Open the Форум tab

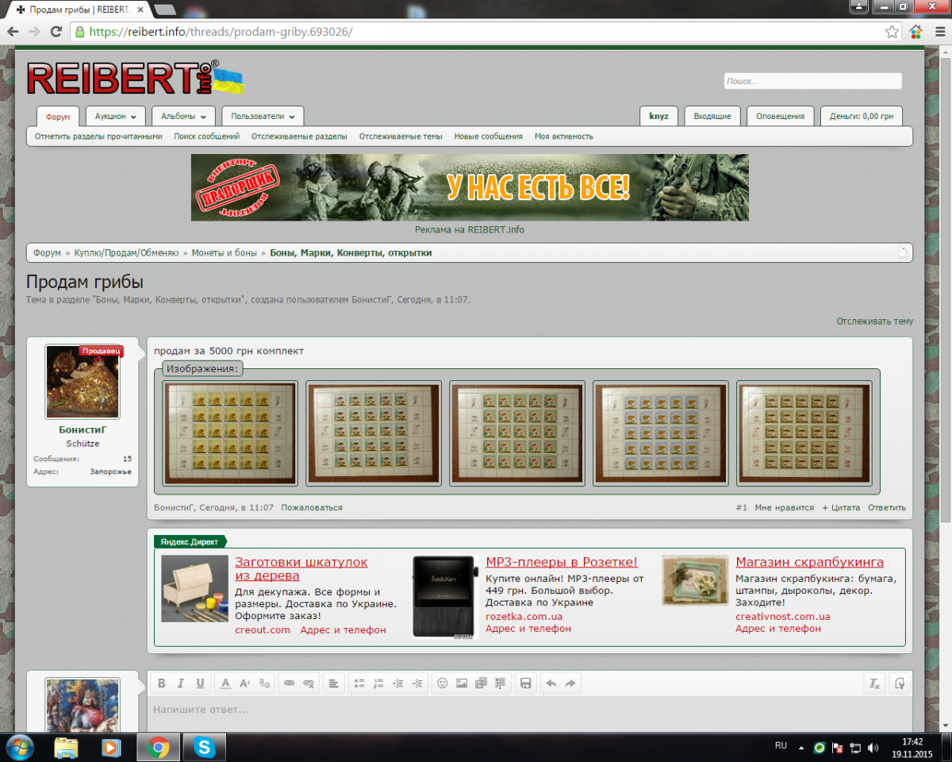(x=58, y=117)
